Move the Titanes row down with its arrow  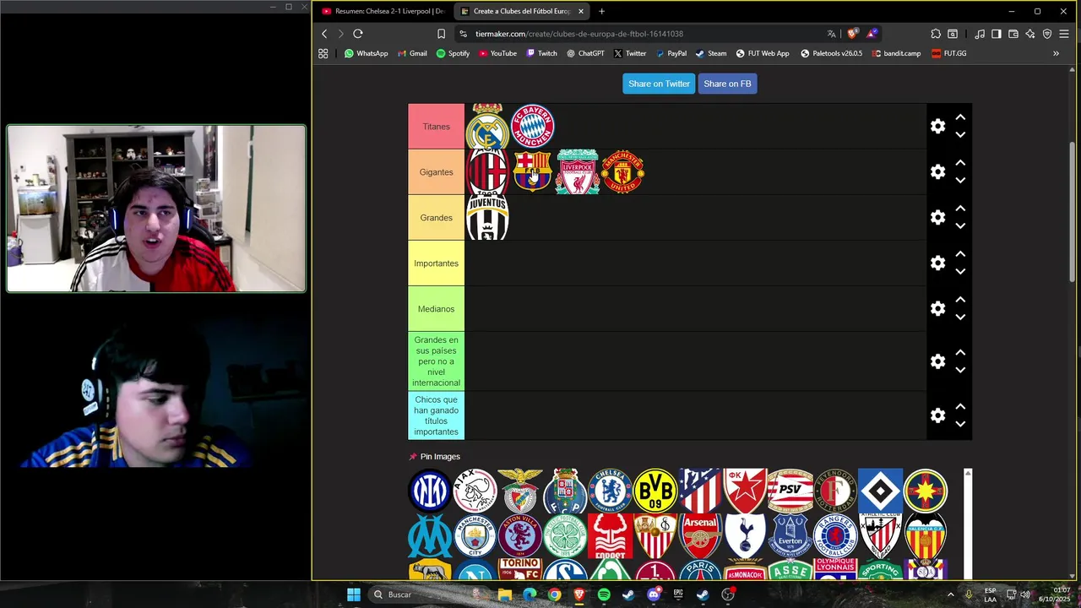(960, 135)
